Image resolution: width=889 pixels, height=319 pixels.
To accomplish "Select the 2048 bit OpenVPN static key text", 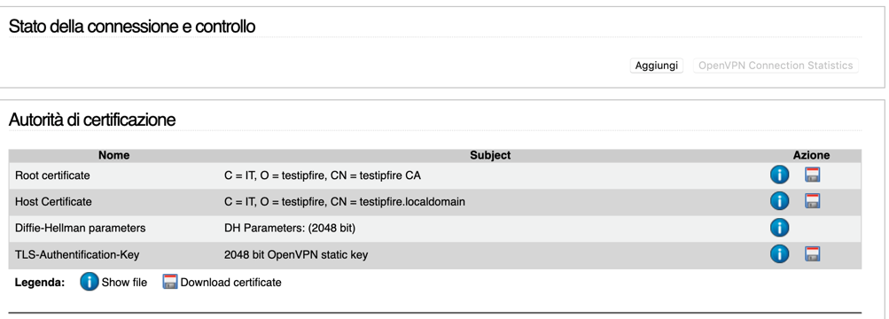I will (x=296, y=255).
